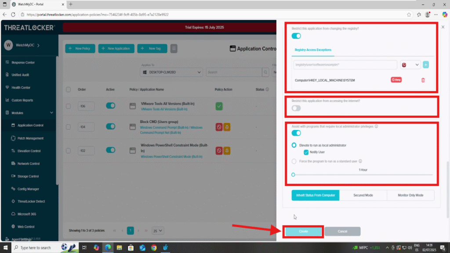Close the policy side panel
450x253 pixels.
443,27
